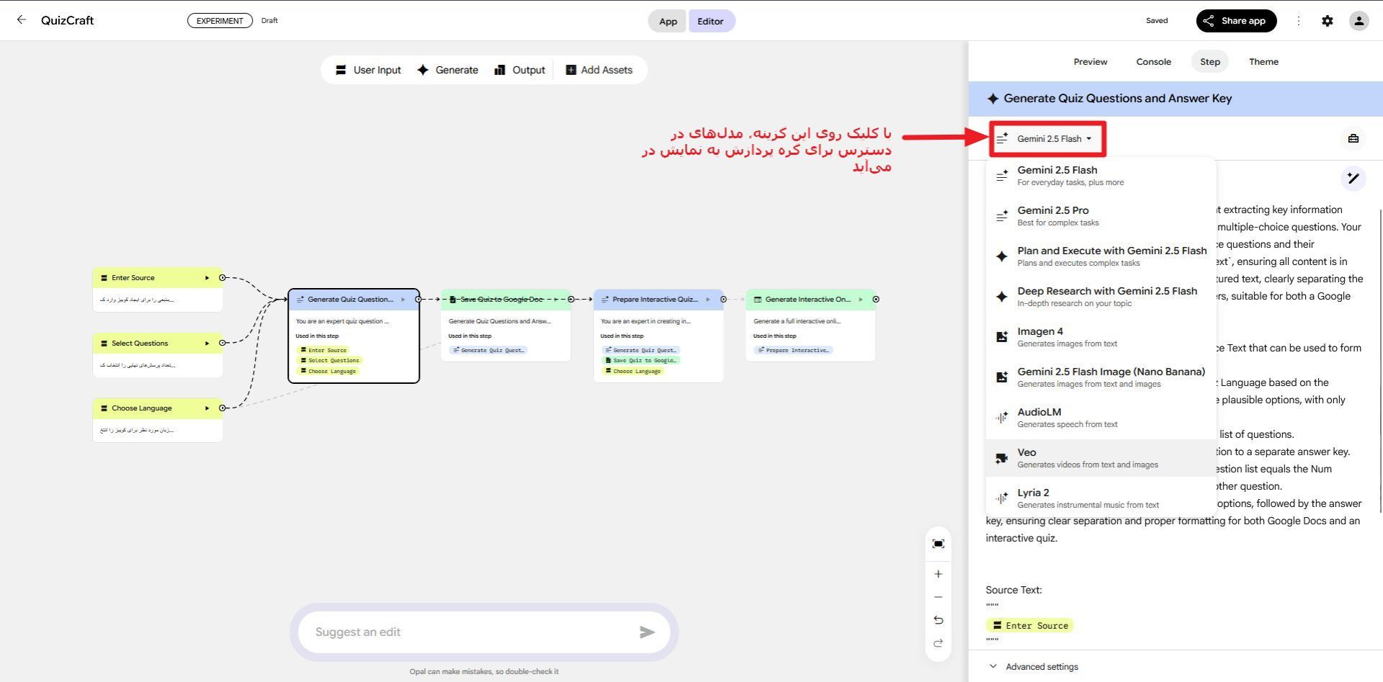Select Add Assets in the canvas toolbar

point(599,69)
